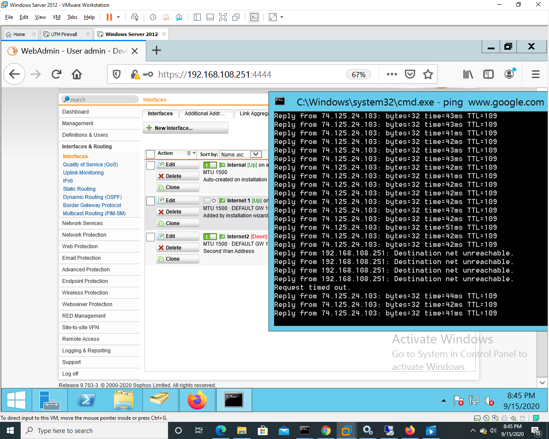Bookmark this page star icon
The image size is (549, 439).
(428, 74)
